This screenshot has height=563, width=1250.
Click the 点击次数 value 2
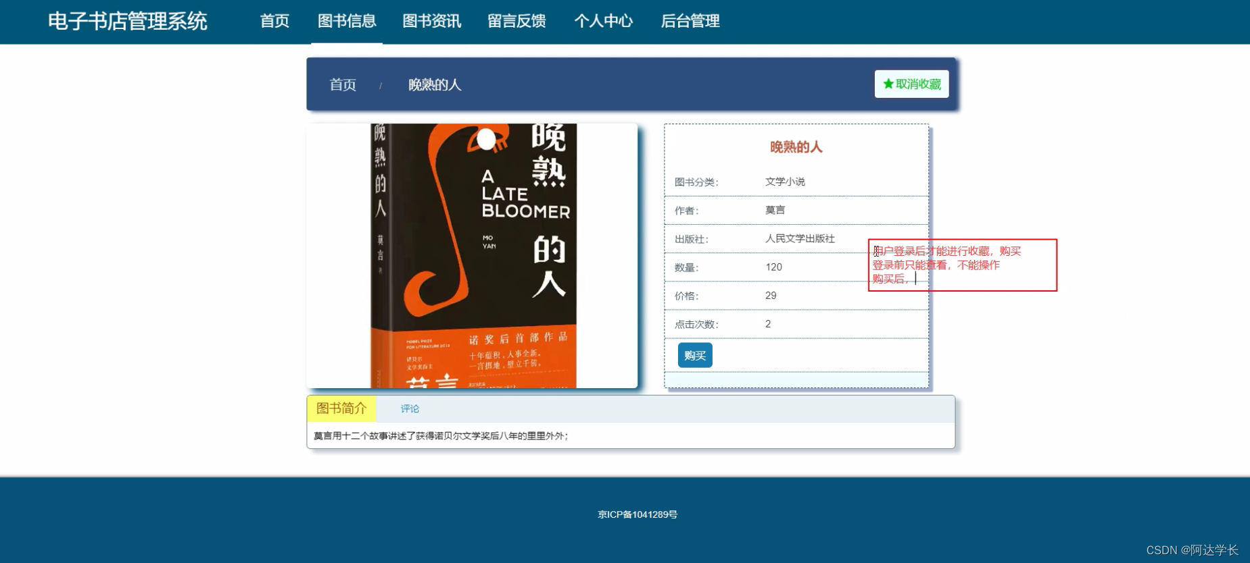tap(768, 324)
